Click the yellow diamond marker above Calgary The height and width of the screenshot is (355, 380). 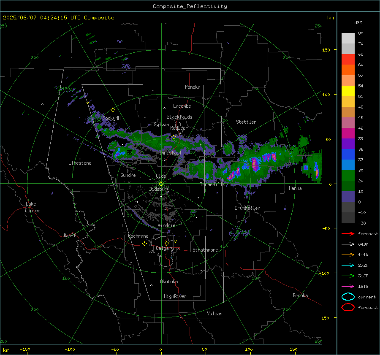(167, 243)
